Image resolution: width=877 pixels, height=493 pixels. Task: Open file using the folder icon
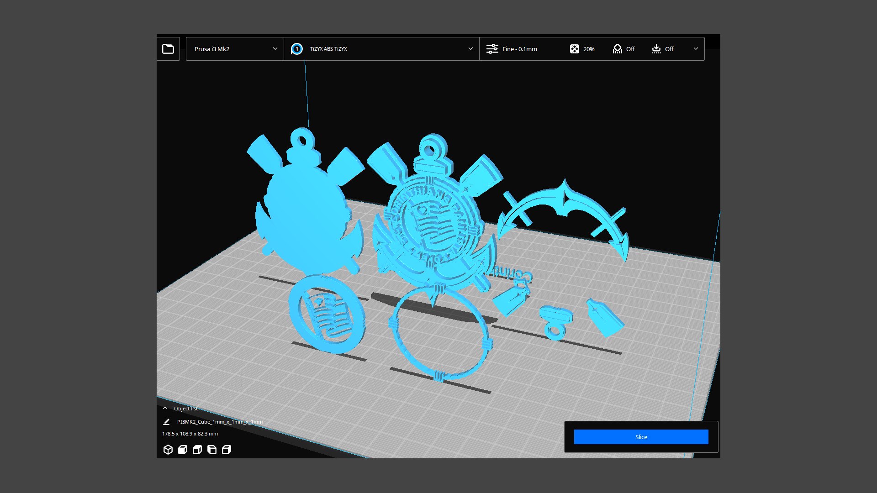coord(168,49)
